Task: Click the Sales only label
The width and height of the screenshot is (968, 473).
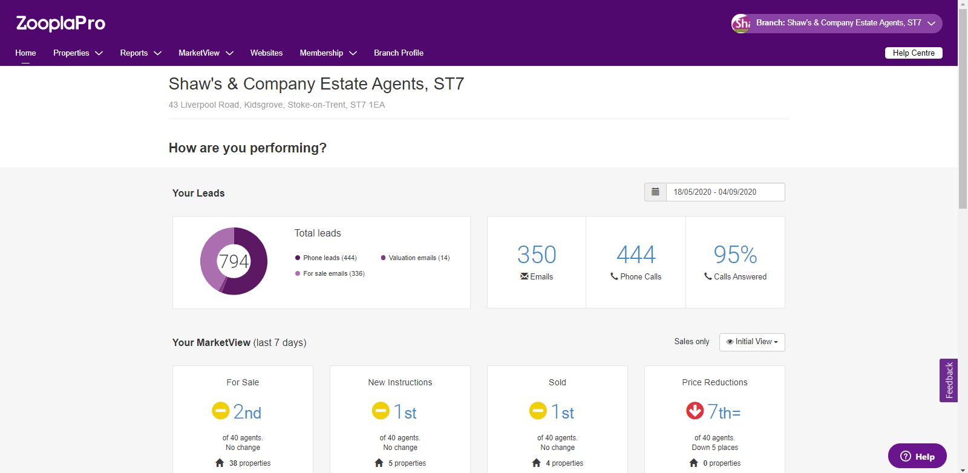Action: [692, 342]
